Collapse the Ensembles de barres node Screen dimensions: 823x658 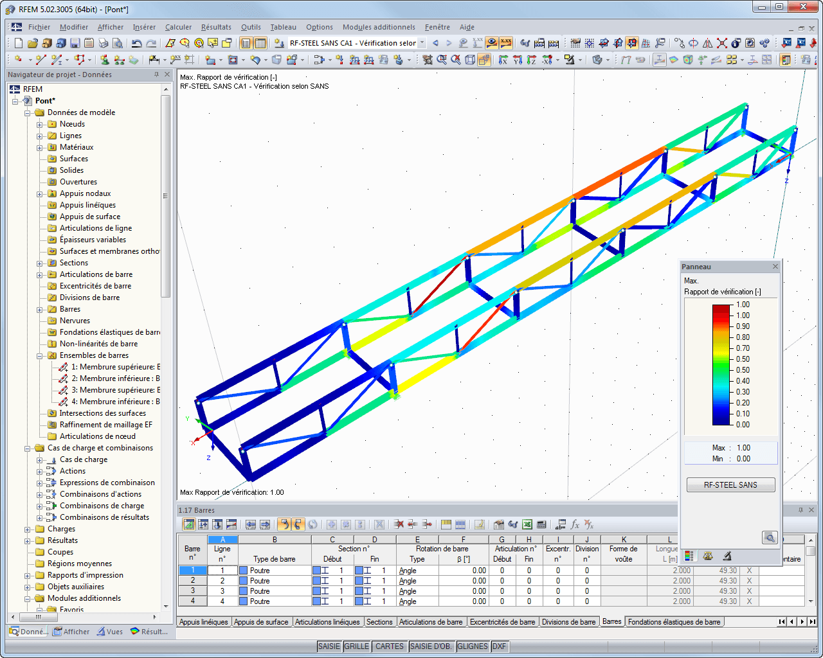(x=40, y=355)
